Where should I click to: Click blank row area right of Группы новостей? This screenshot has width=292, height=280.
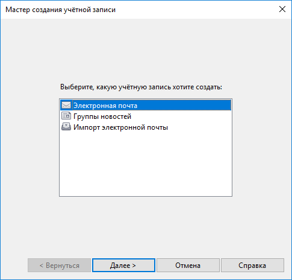(x=181, y=116)
